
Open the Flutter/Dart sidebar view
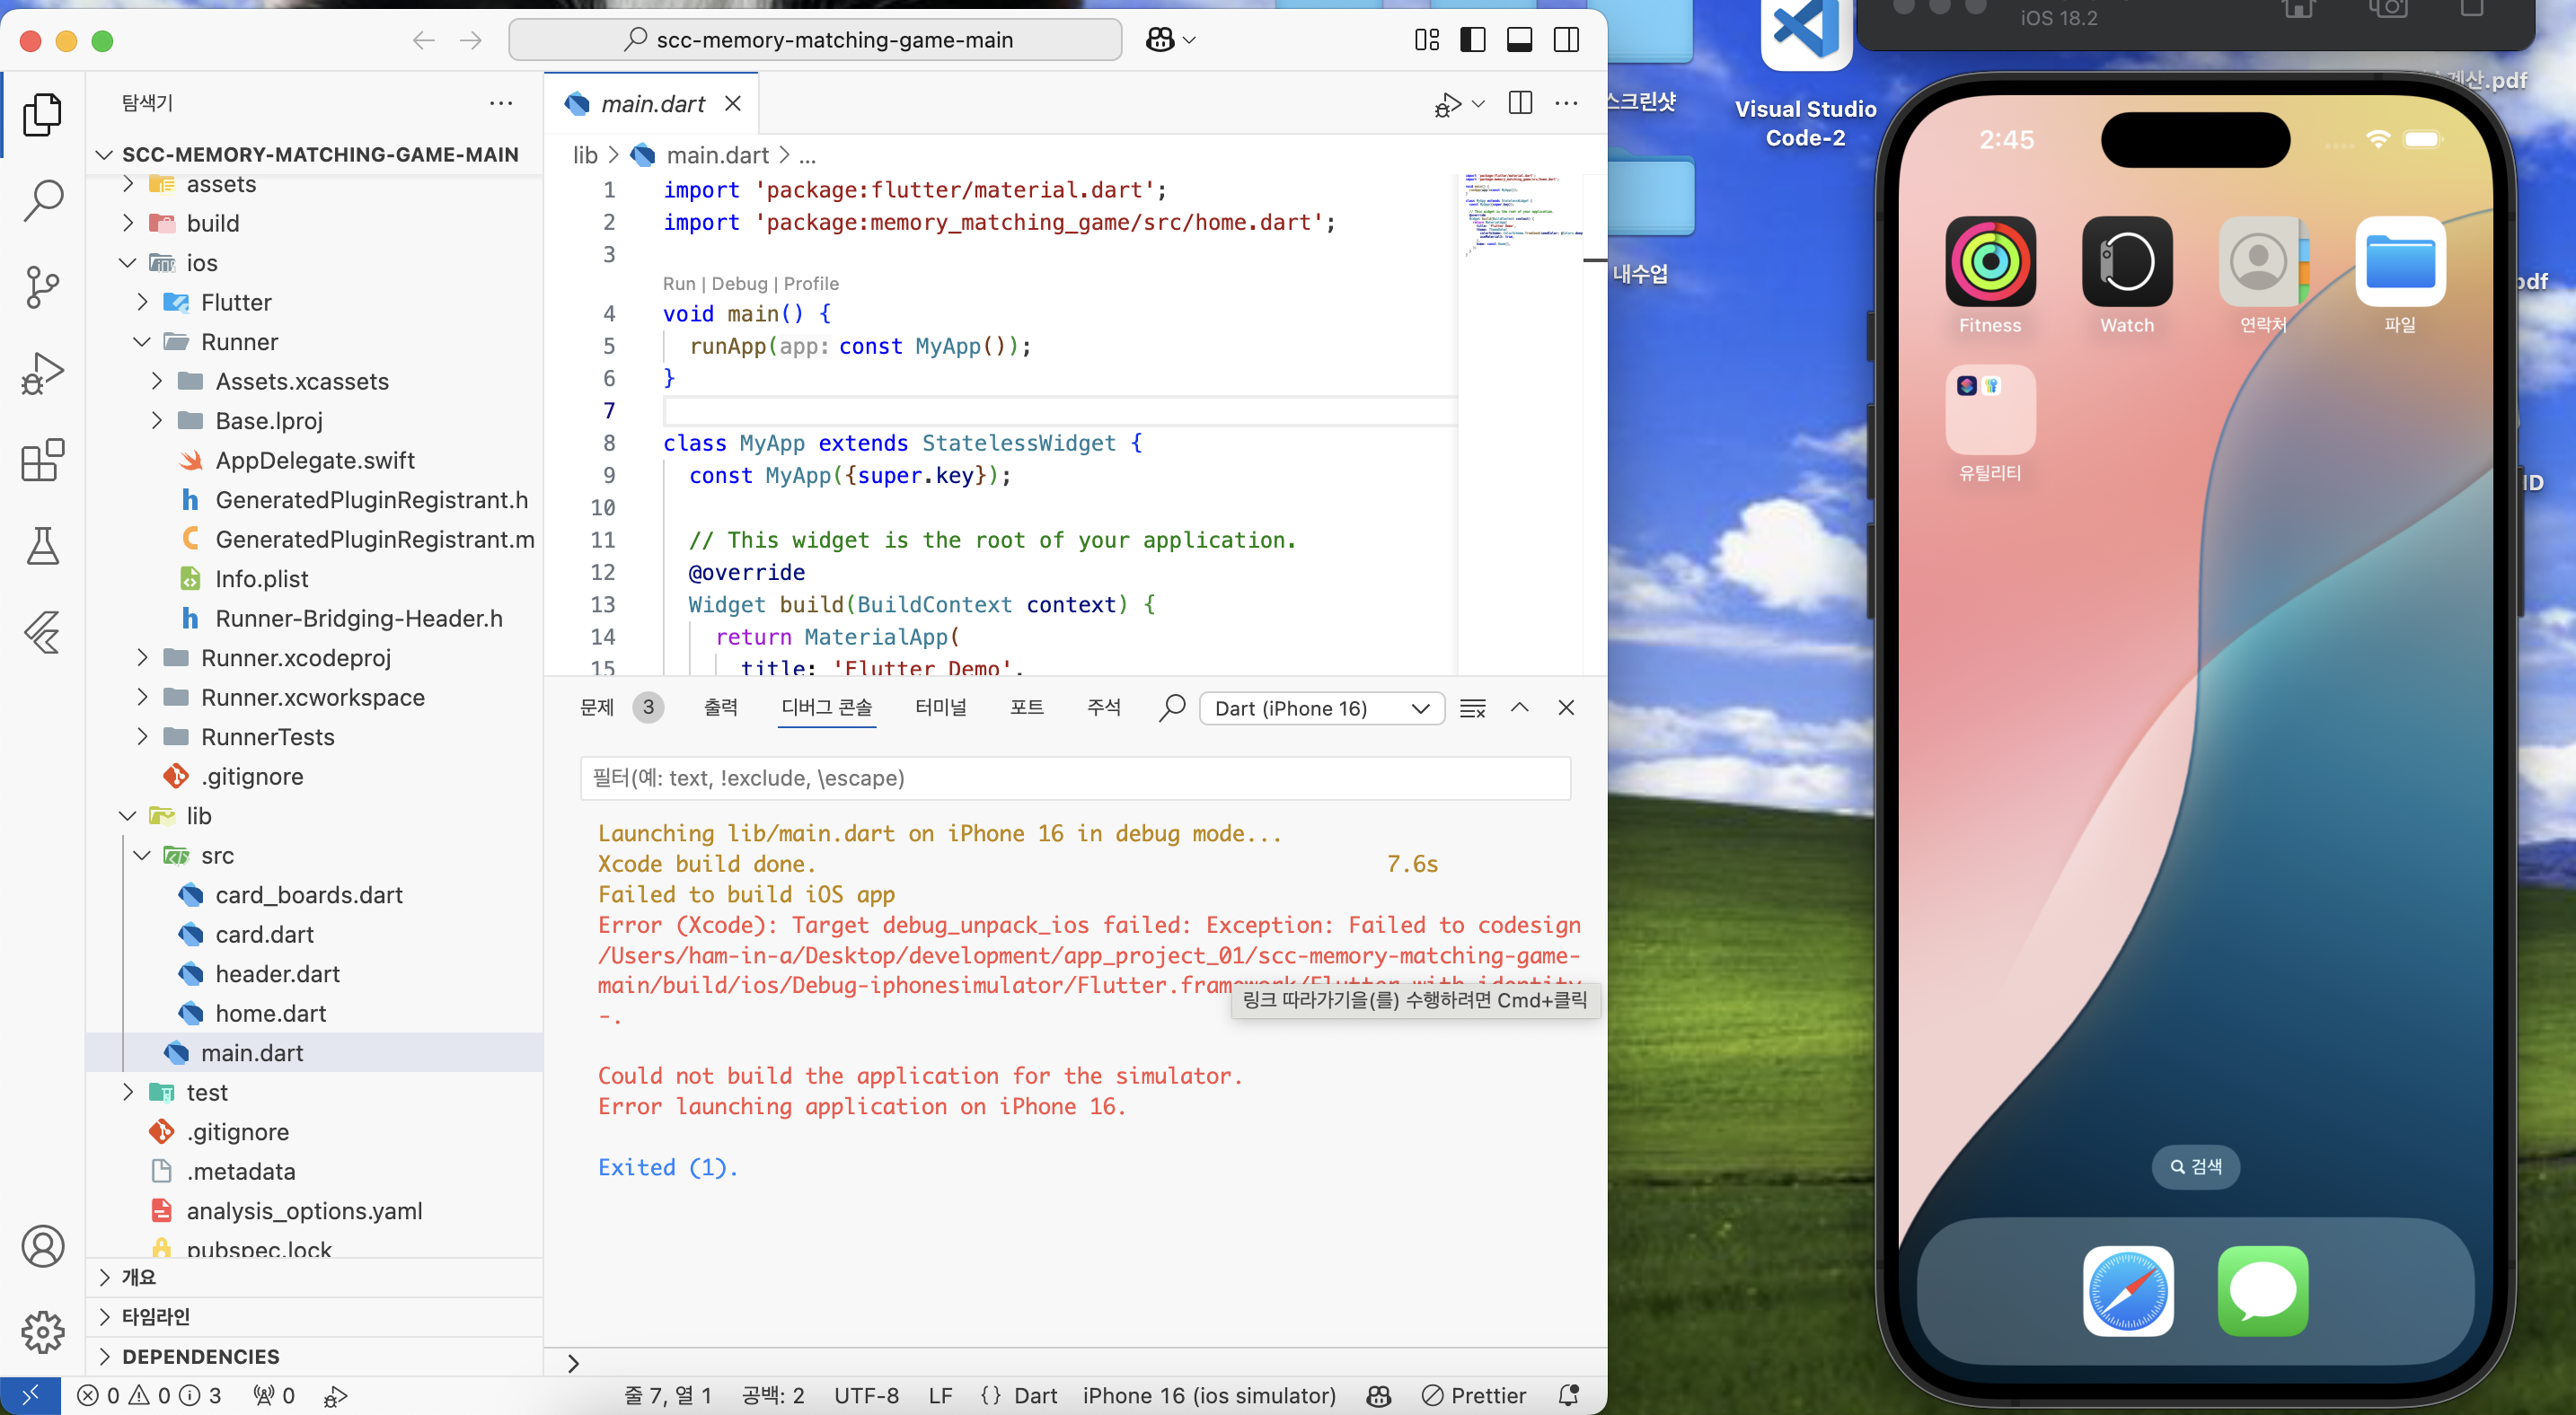pos(42,631)
